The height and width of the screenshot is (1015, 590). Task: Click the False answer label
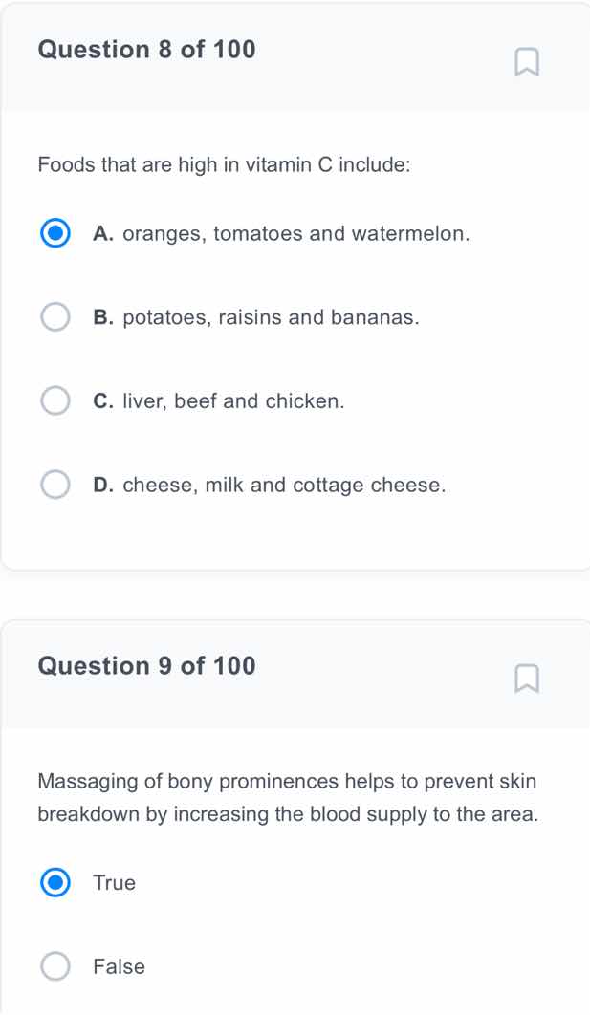coord(120,966)
